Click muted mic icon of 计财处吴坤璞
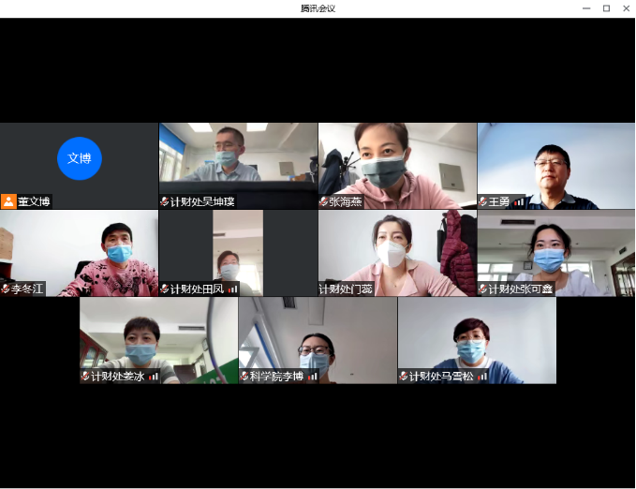636x489 pixels. [164, 201]
